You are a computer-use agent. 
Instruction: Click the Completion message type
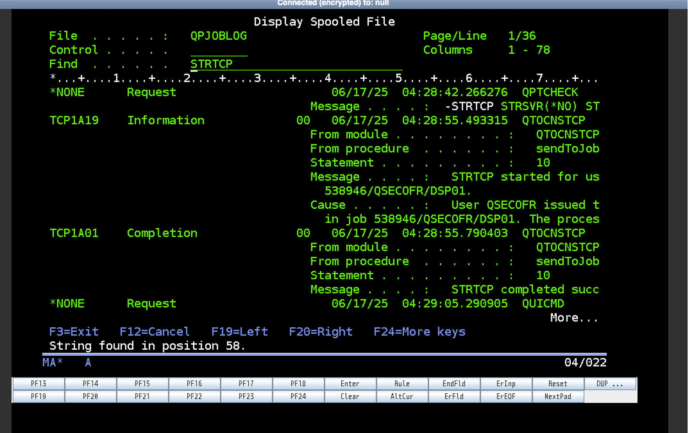coord(162,233)
